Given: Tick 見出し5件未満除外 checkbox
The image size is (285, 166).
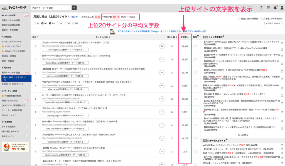Looking at the screenshot, I should [239, 19].
